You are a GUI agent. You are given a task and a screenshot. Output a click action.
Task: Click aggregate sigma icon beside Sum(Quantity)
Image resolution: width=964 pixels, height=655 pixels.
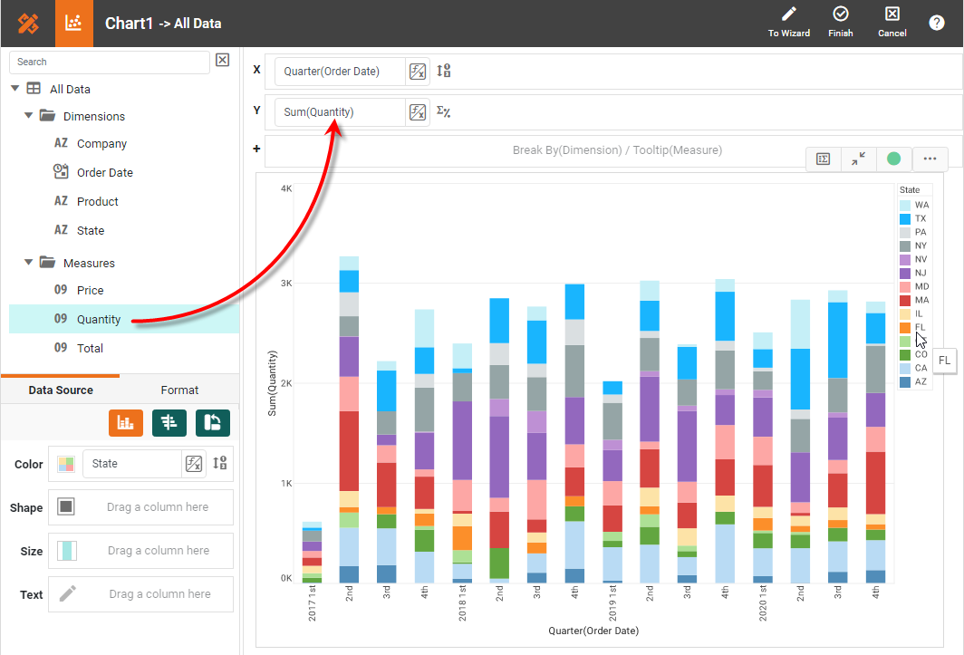click(444, 112)
